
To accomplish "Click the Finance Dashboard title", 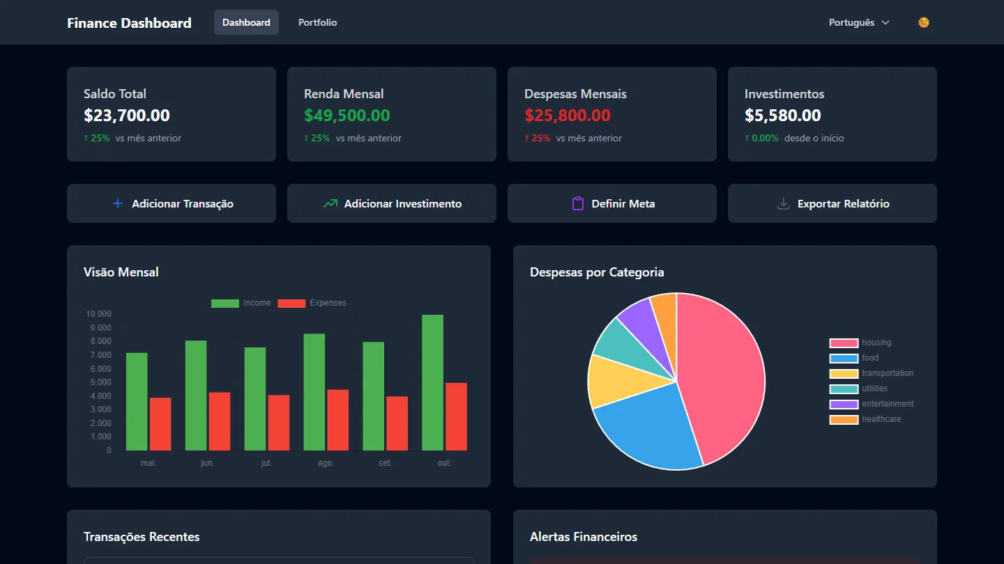I will (129, 23).
